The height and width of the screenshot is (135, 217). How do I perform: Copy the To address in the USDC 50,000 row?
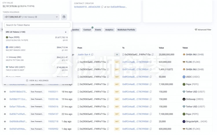150,77
